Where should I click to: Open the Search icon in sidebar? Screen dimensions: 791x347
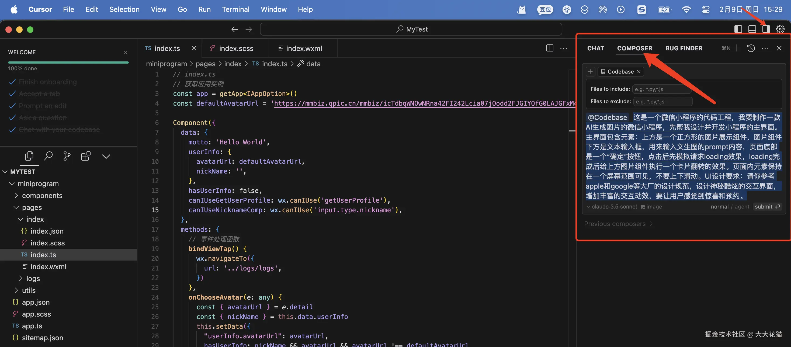[48, 156]
